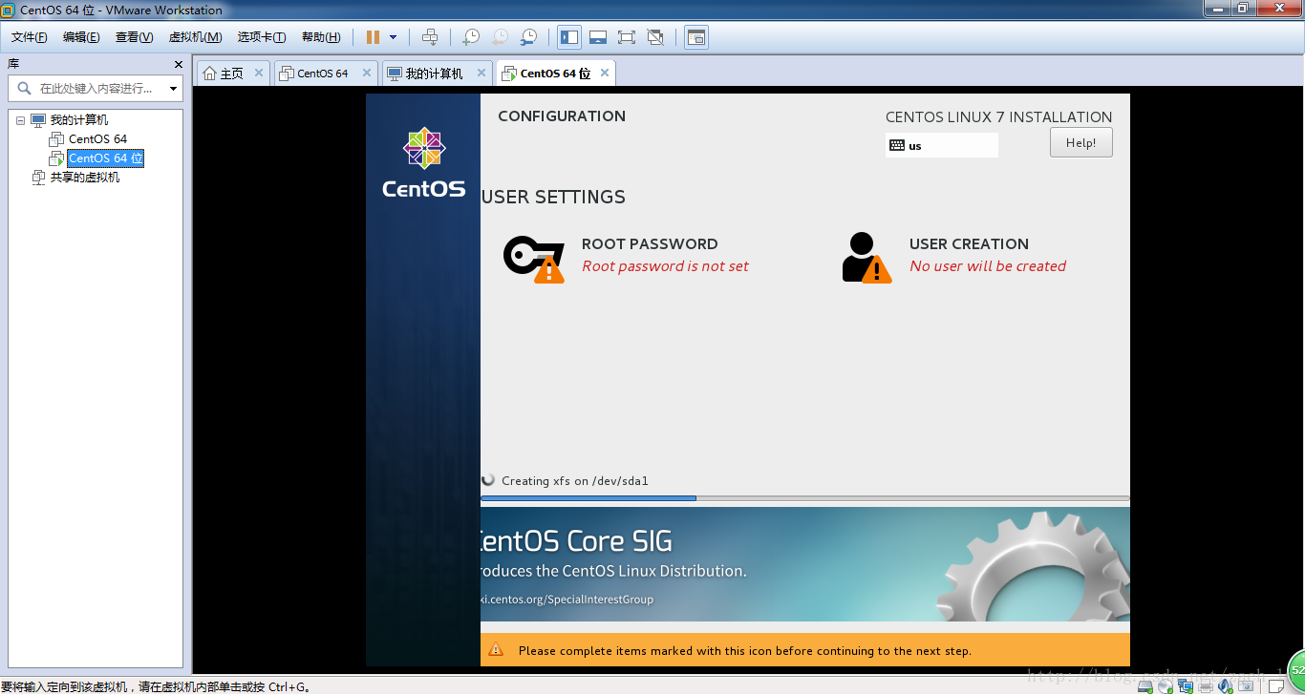
Task: Click the 'CONFIGURATION' heading text
Action: [x=562, y=116]
